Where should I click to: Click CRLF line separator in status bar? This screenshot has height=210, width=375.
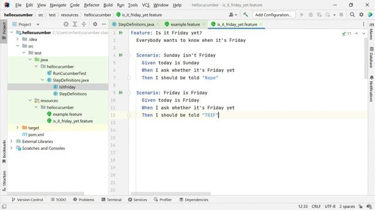point(316,206)
